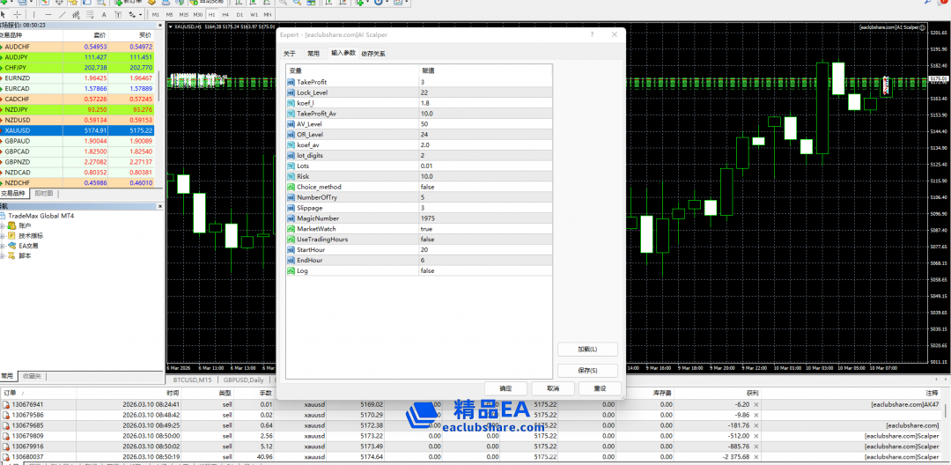Screen dimensions: 951x465
Task: Open the 依存关系 tab
Action: point(372,54)
